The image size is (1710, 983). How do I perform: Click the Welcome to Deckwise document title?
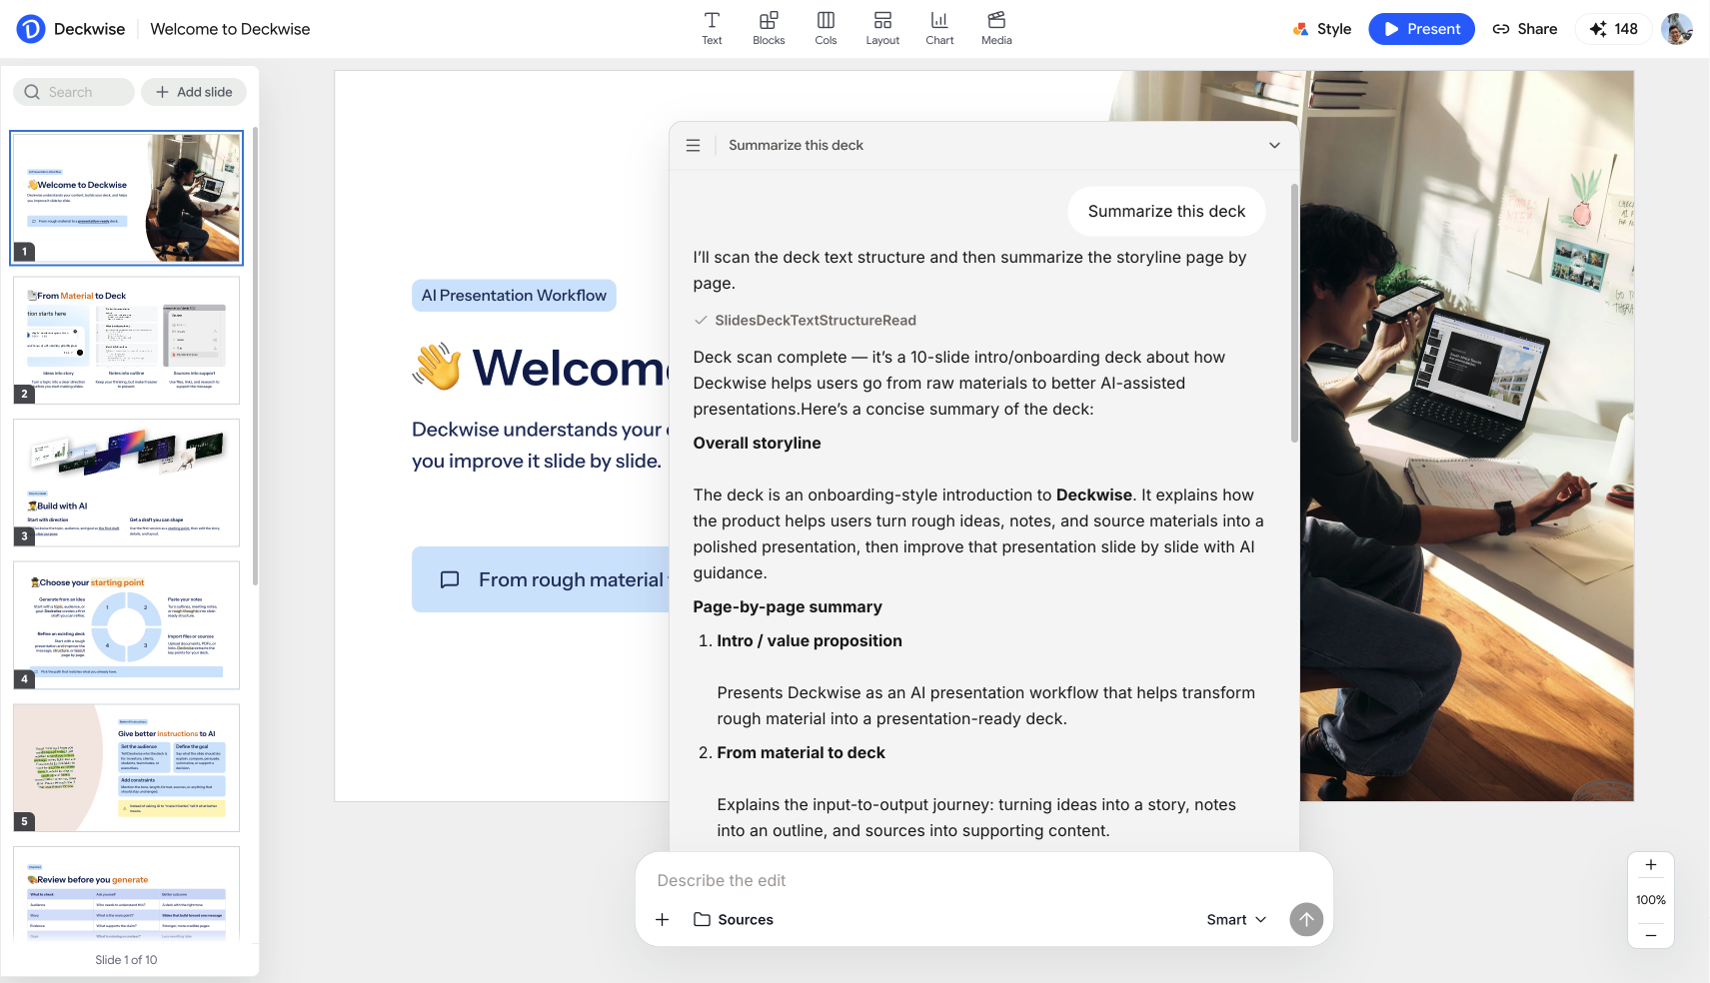[x=230, y=29]
